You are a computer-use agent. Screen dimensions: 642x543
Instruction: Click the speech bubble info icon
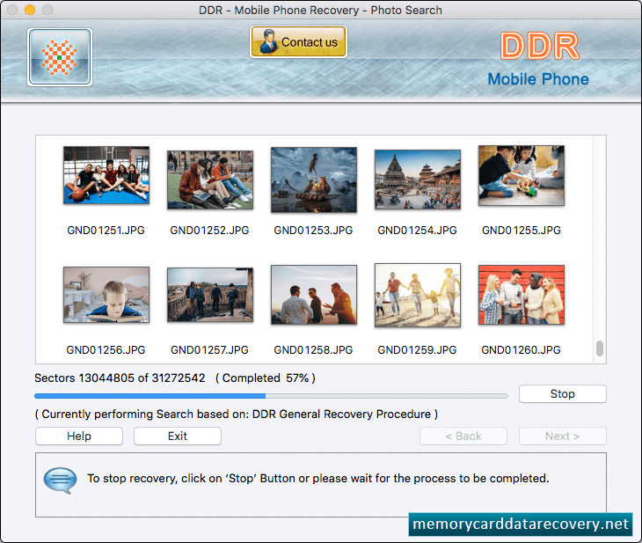(60, 481)
